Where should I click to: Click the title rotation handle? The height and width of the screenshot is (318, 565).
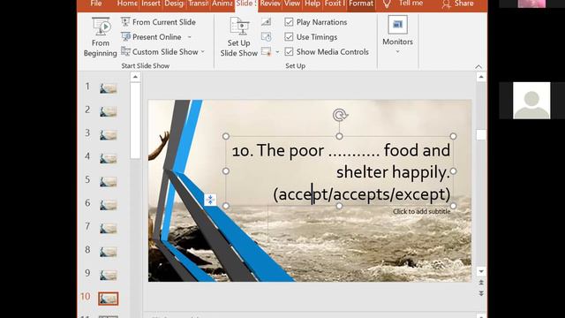[x=339, y=115]
